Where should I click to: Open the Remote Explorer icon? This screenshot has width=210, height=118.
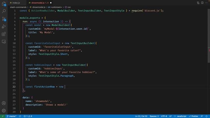coord(4,42)
